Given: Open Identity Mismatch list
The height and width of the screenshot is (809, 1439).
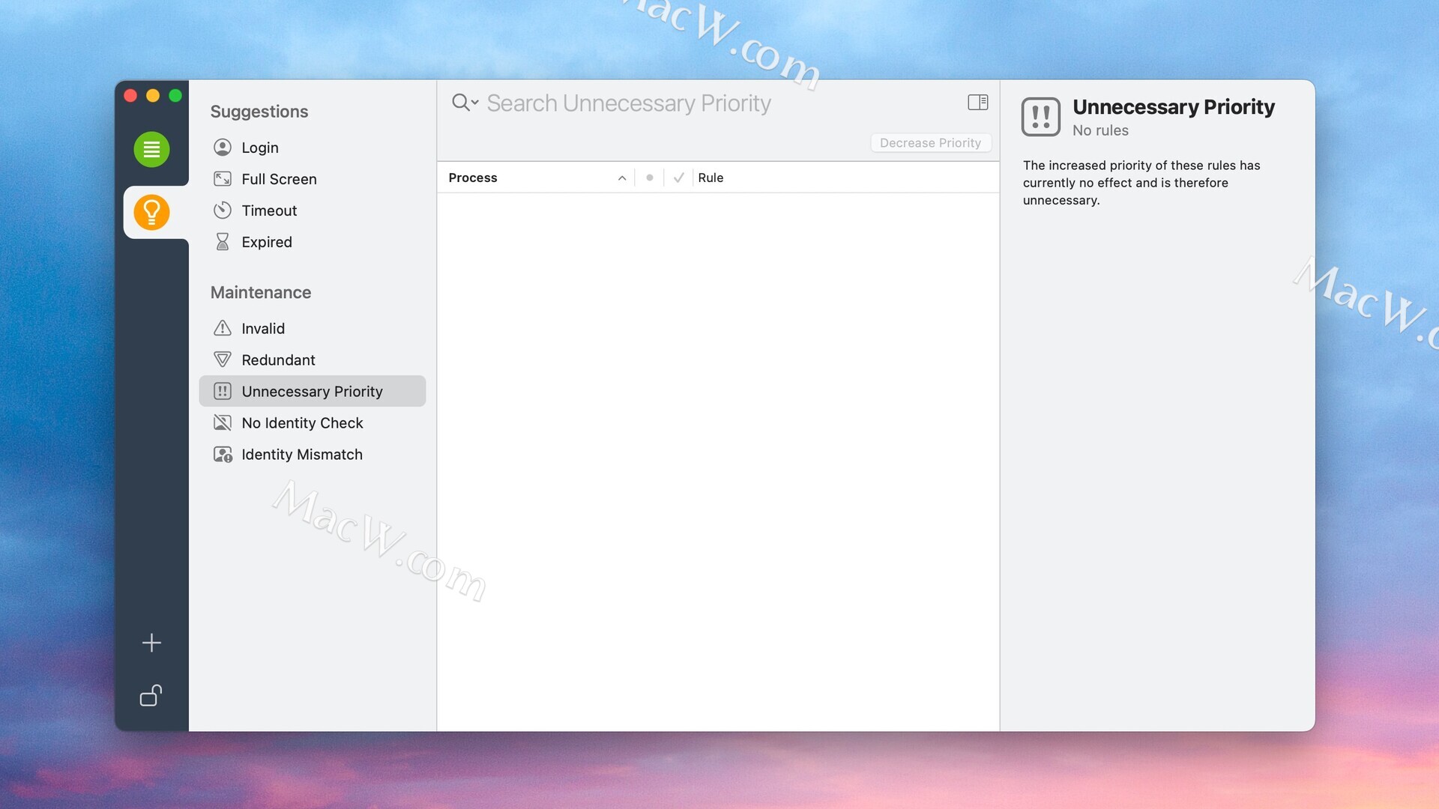Looking at the screenshot, I should pos(301,454).
